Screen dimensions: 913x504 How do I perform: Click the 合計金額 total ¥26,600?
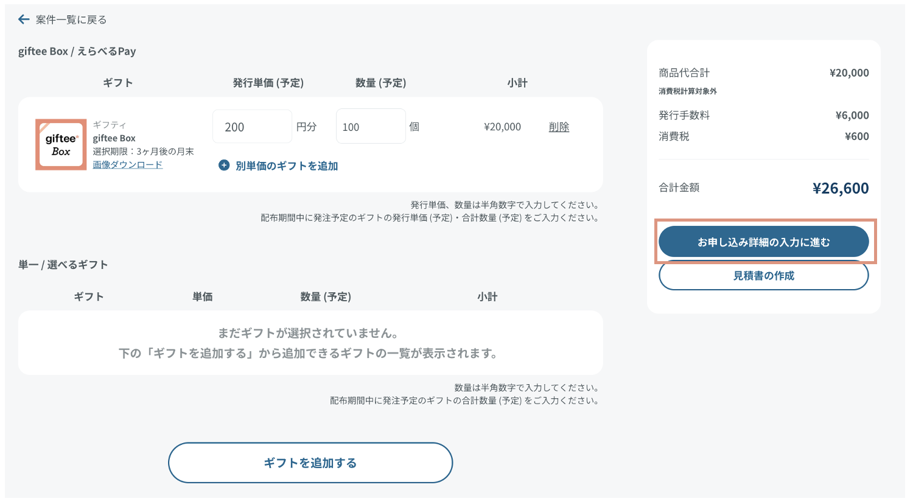840,188
